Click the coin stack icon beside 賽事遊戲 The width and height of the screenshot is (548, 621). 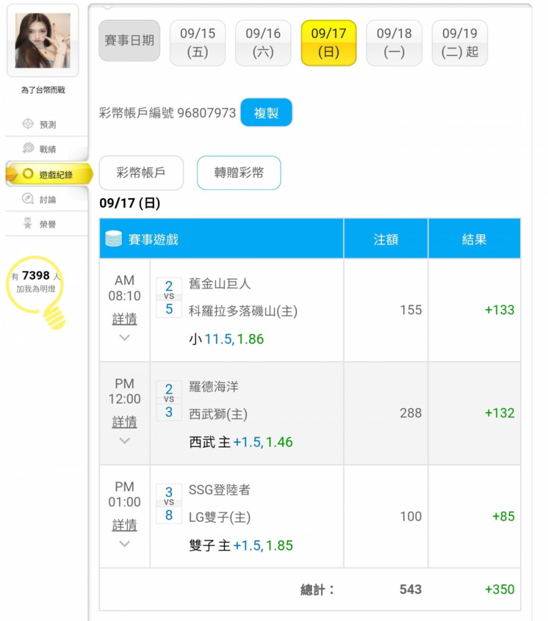coord(114,238)
